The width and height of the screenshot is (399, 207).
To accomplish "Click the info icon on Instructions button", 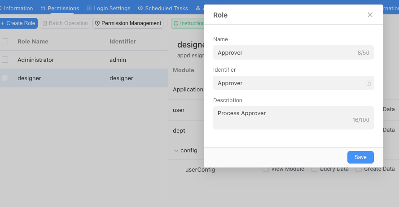I will 176,23.
